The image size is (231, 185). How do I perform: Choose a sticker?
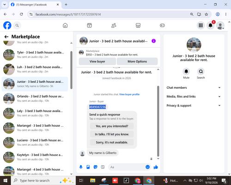96,167
